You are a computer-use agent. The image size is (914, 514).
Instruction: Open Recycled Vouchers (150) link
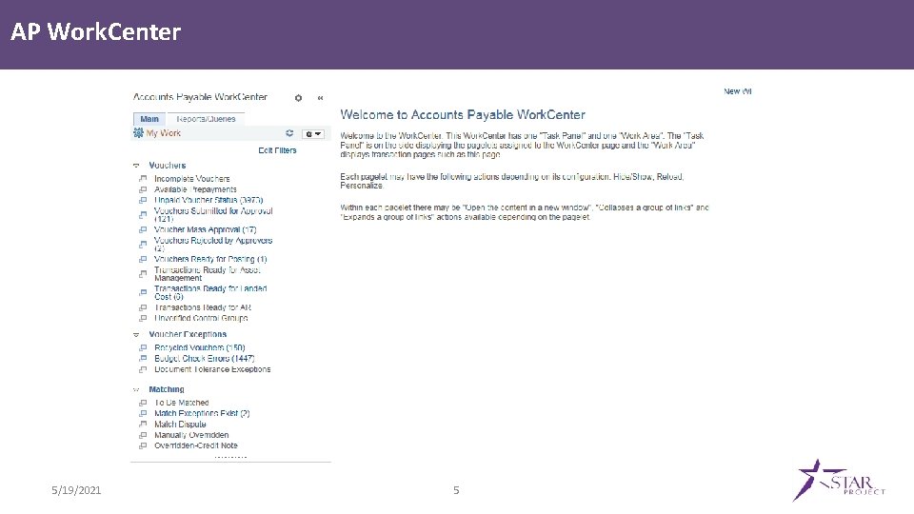pyautogui.click(x=199, y=348)
